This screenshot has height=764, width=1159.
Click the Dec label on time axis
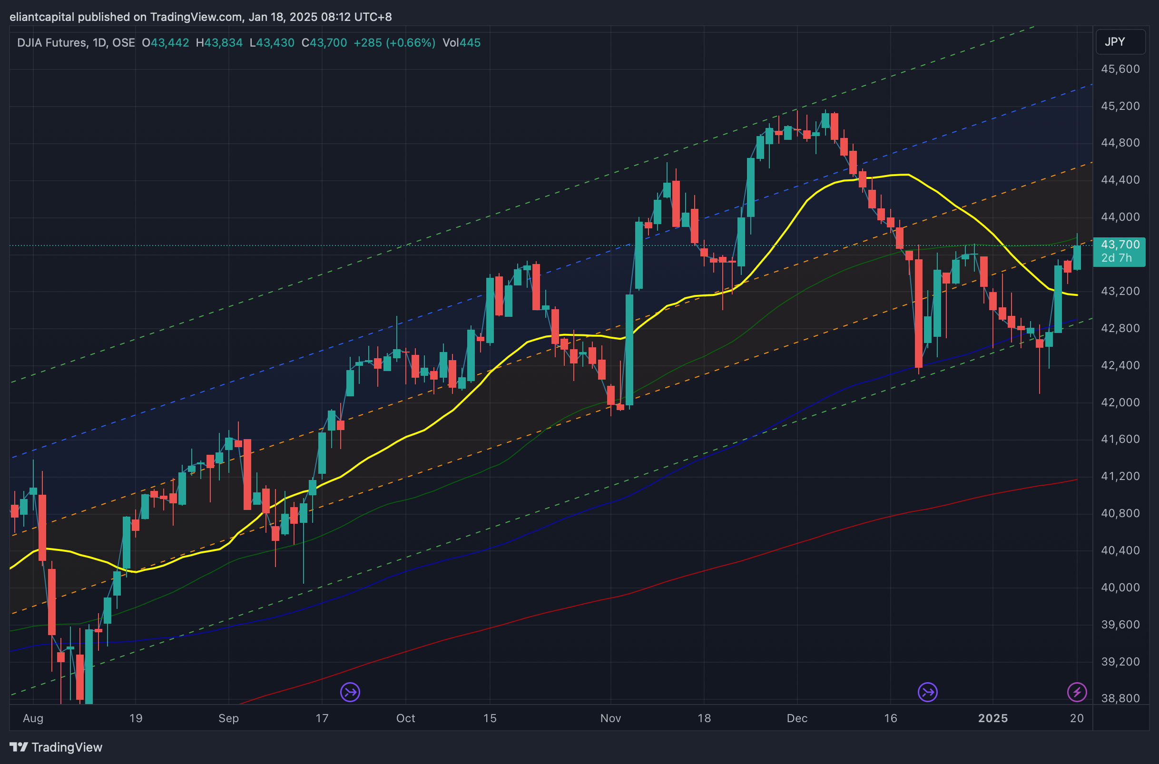pyautogui.click(x=797, y=718)
